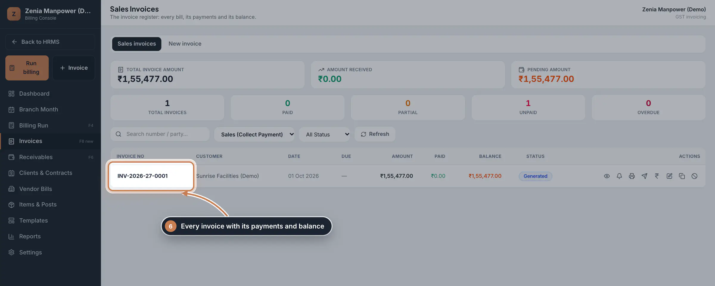Viewport: 715px width, 286px height.
Task: Refresh the invoice list
Action: tap(375, 134)
